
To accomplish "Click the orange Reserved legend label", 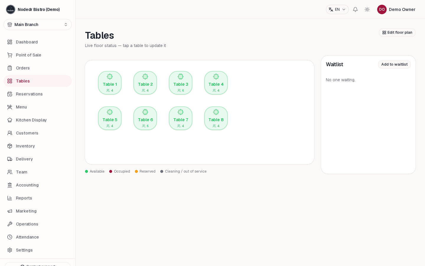I will pos(147,171).
